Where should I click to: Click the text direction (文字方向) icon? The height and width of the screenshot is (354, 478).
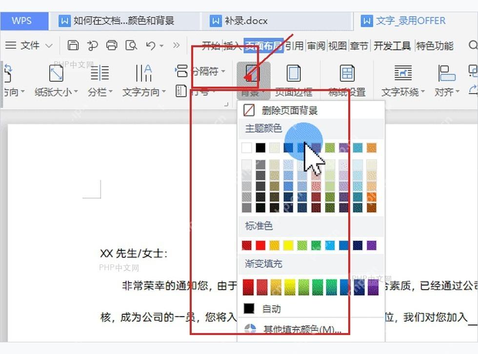pyautogui.click(x=143, y=73)
